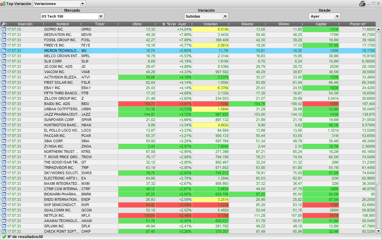Click CHECK POINT SOFT... name cell

point(63,232)
